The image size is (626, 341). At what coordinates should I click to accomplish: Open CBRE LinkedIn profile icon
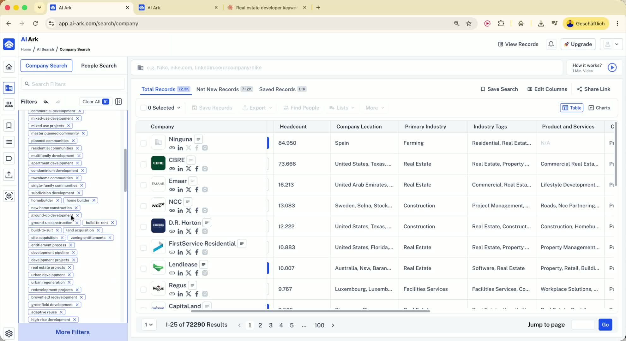[x=180, y=169]
